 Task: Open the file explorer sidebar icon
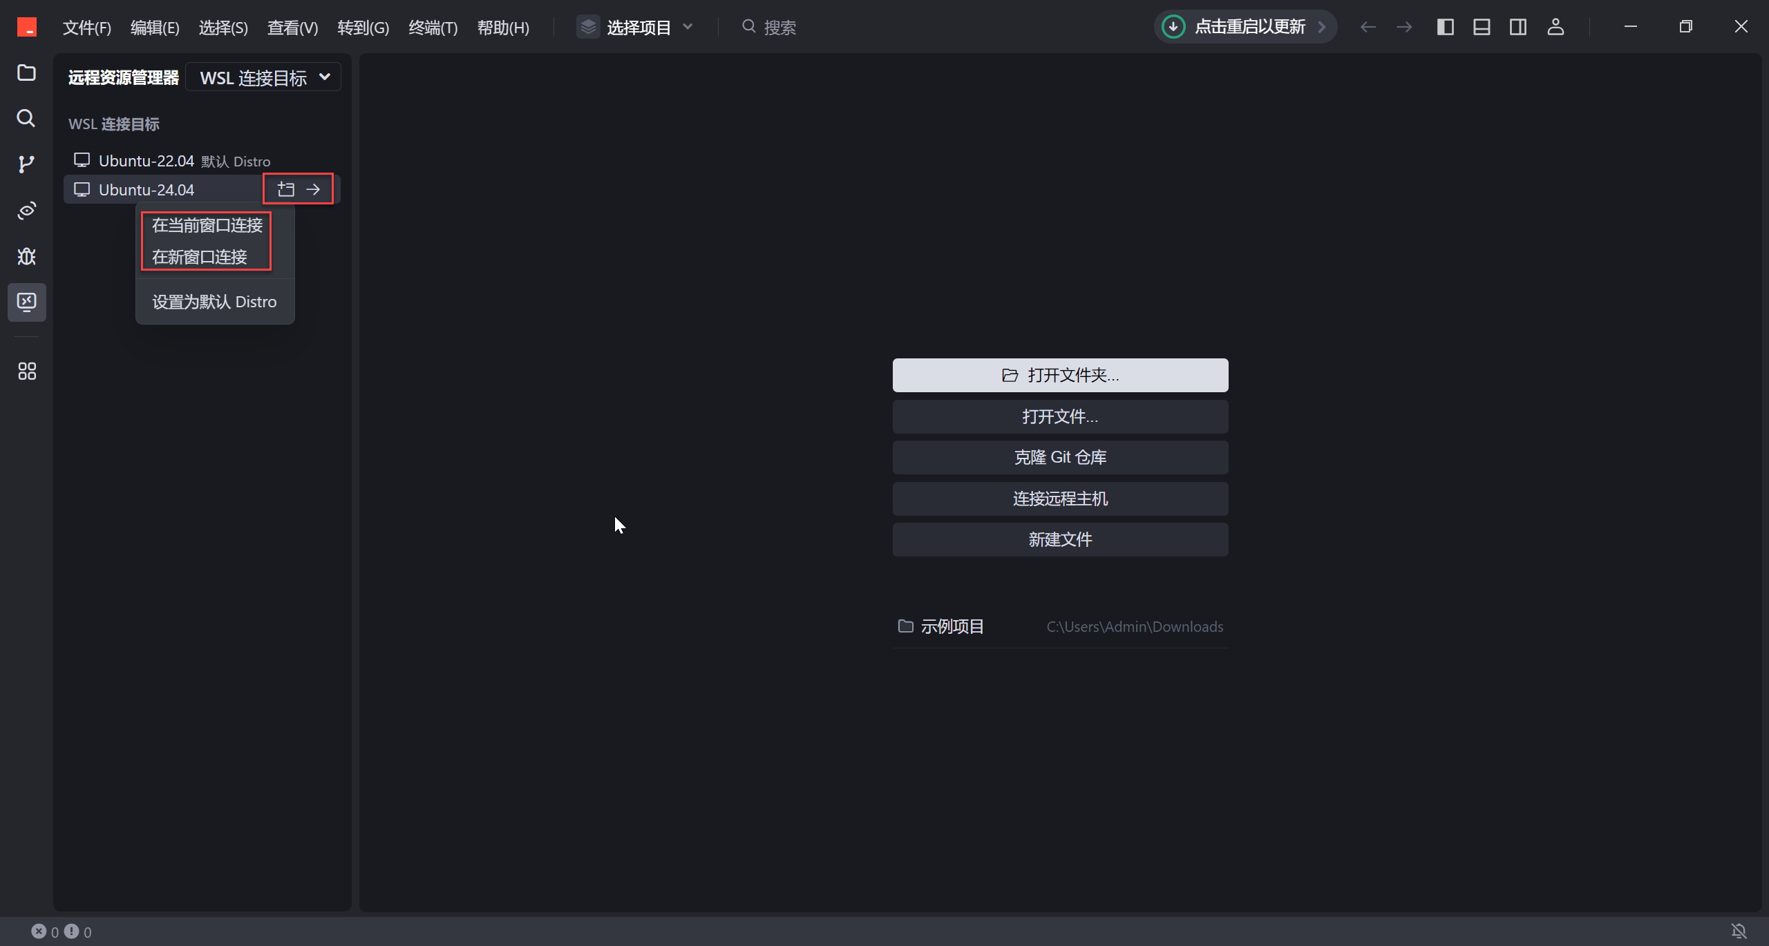26,73
